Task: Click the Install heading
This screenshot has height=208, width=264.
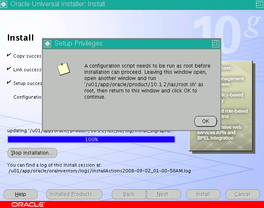Action: 20,38
